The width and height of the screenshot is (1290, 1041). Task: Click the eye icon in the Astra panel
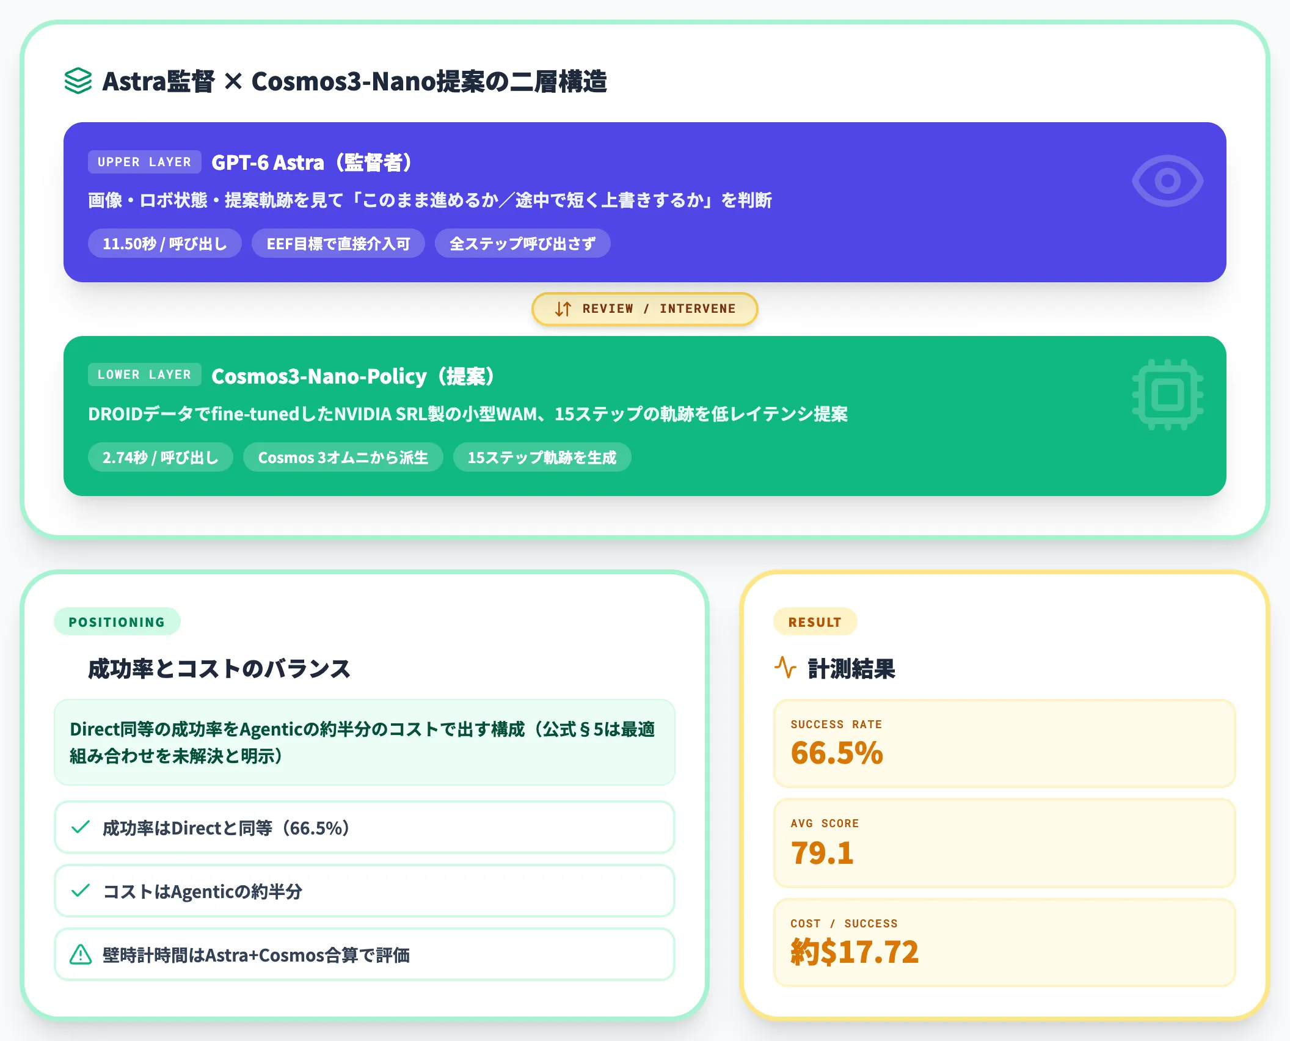(1167, 181)
